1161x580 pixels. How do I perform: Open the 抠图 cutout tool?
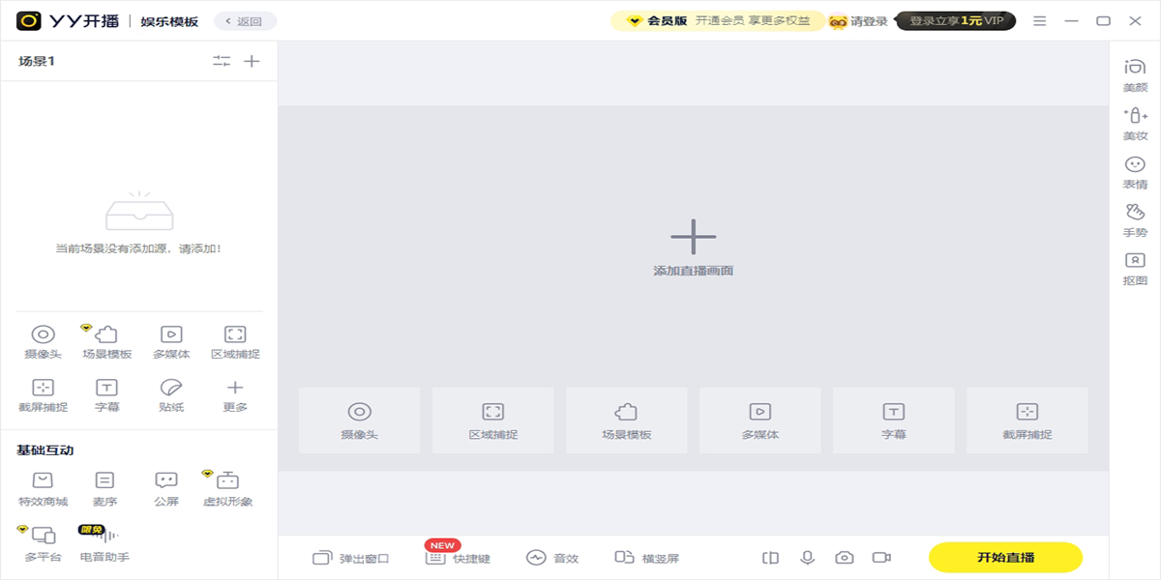(x=1135, y=268)
